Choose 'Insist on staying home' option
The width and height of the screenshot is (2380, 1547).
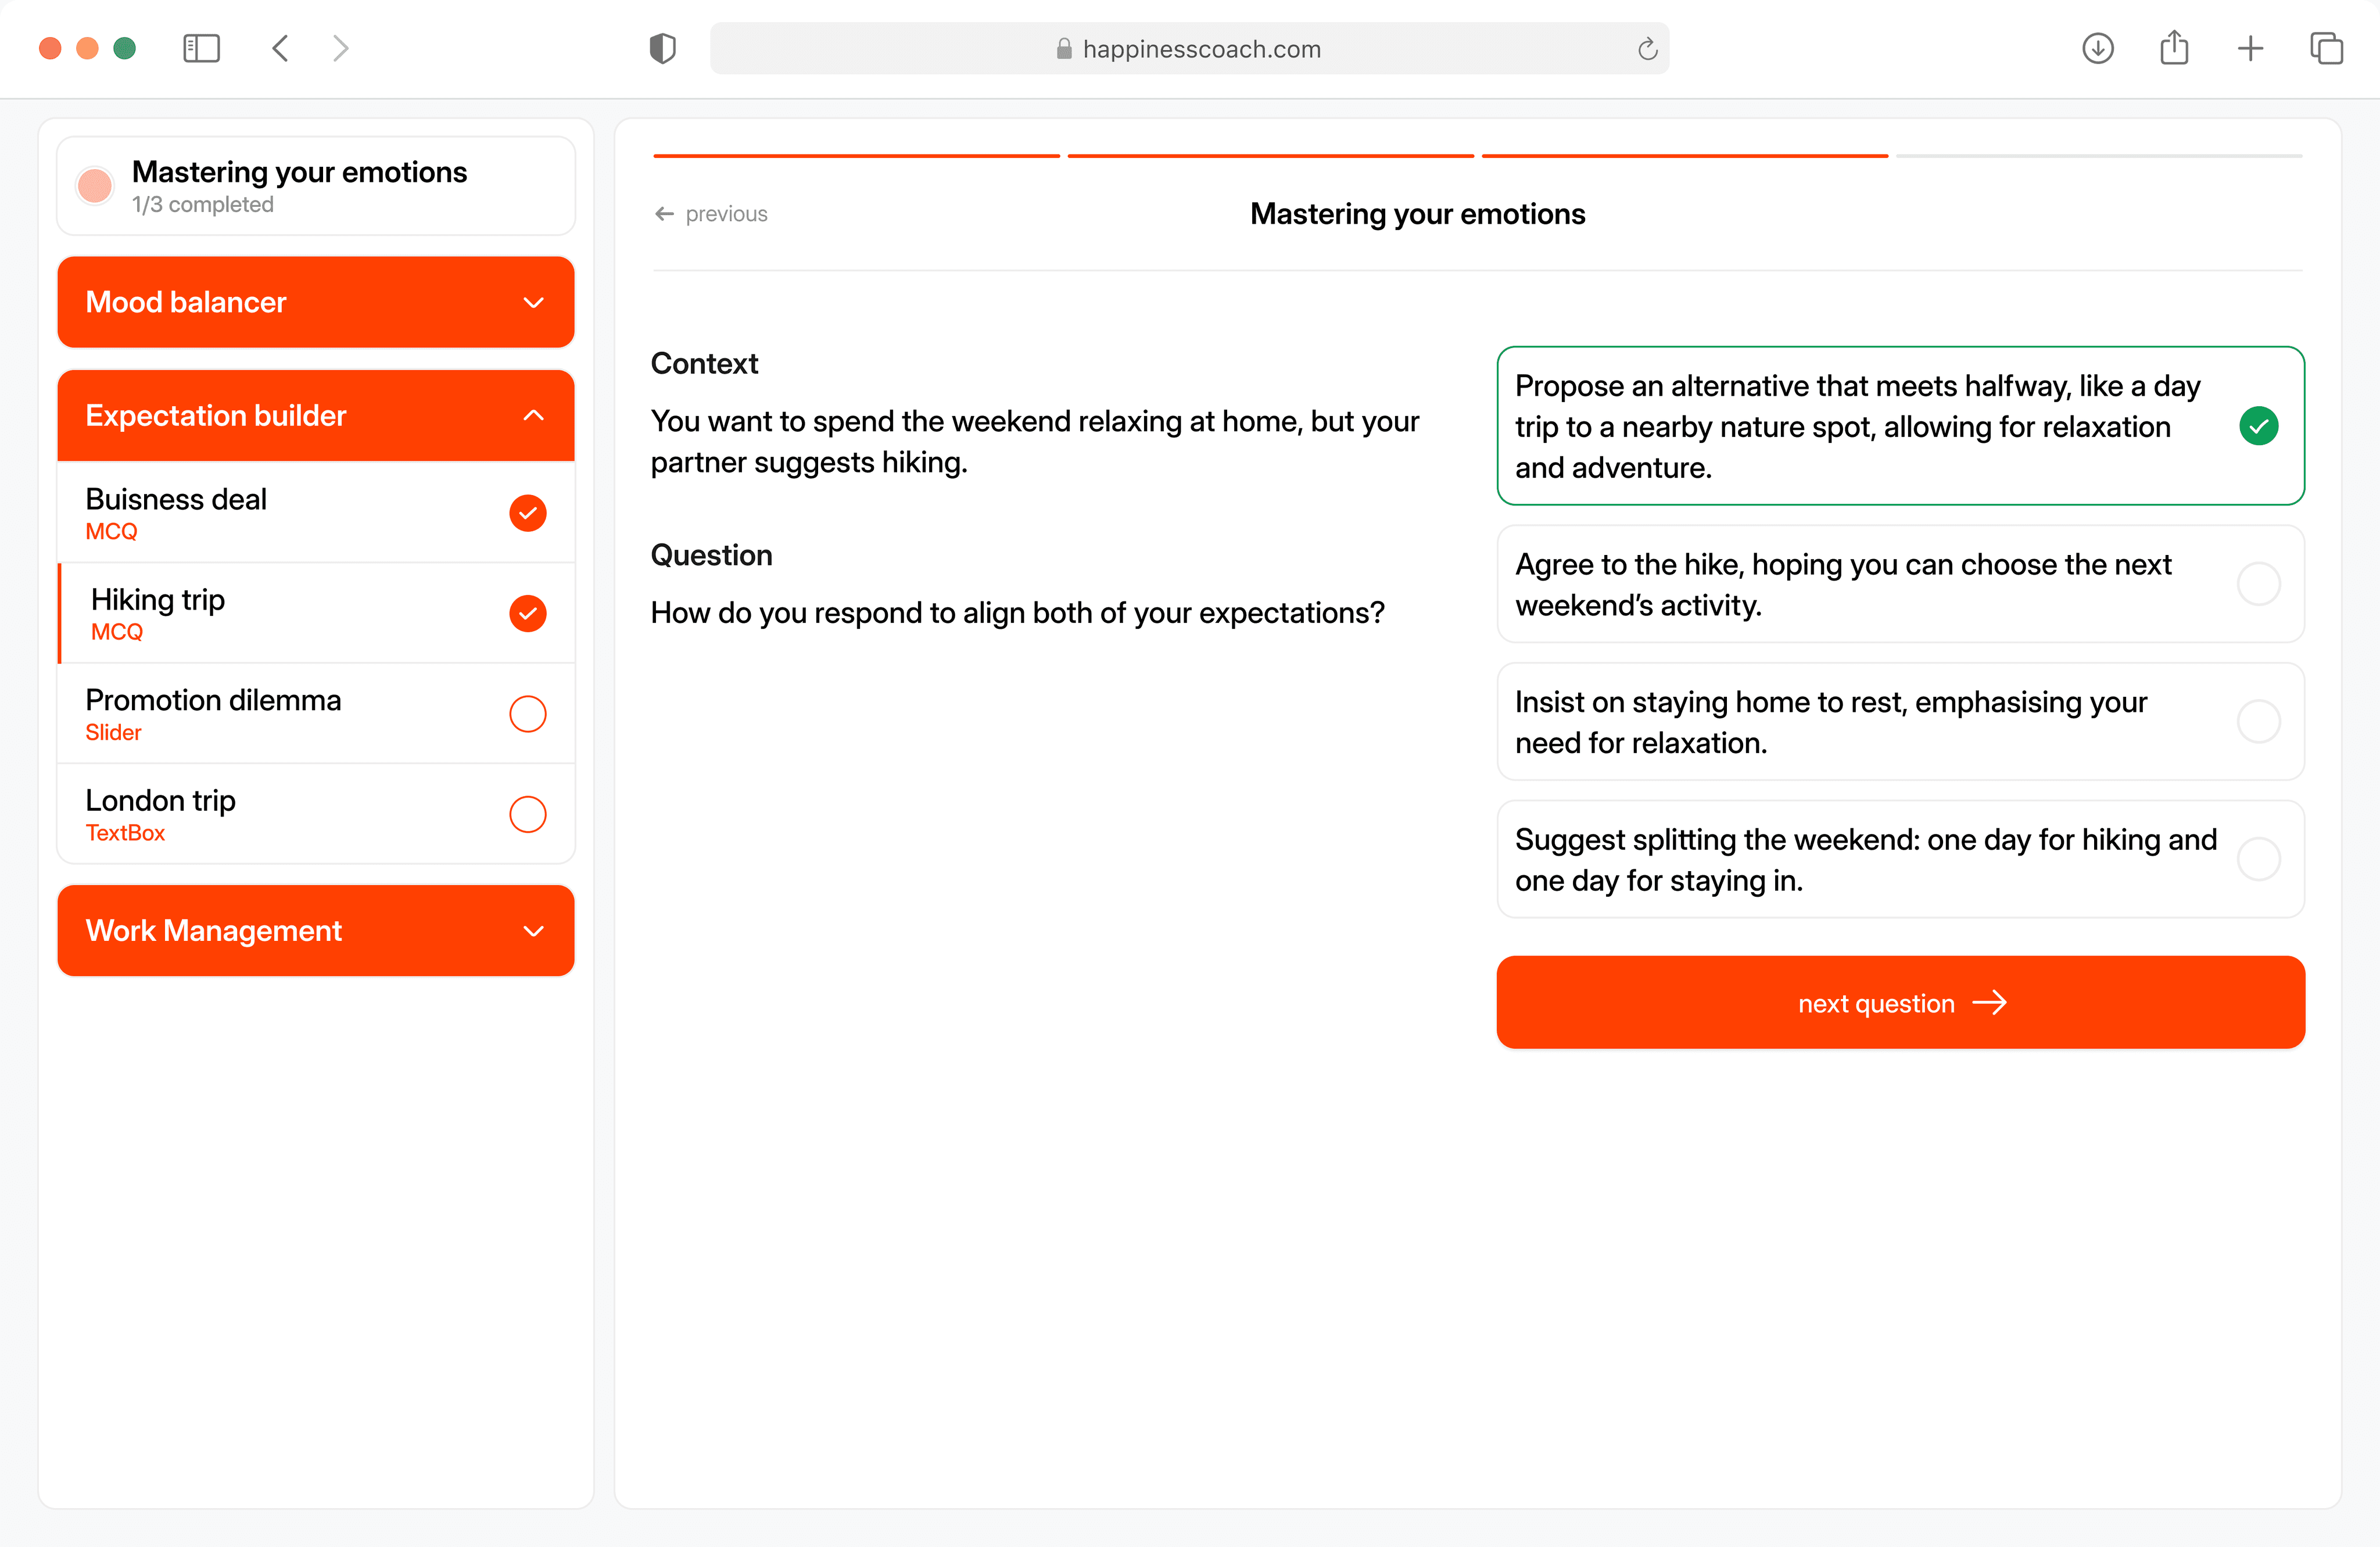pos(1899,722)
